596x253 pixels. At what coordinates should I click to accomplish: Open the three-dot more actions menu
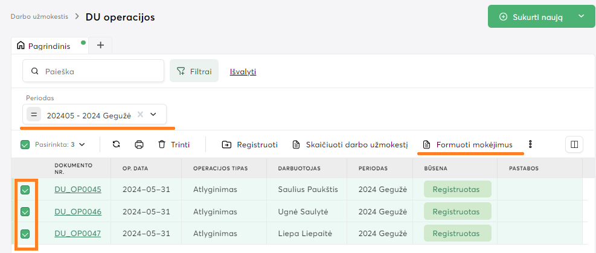[530, 144]
